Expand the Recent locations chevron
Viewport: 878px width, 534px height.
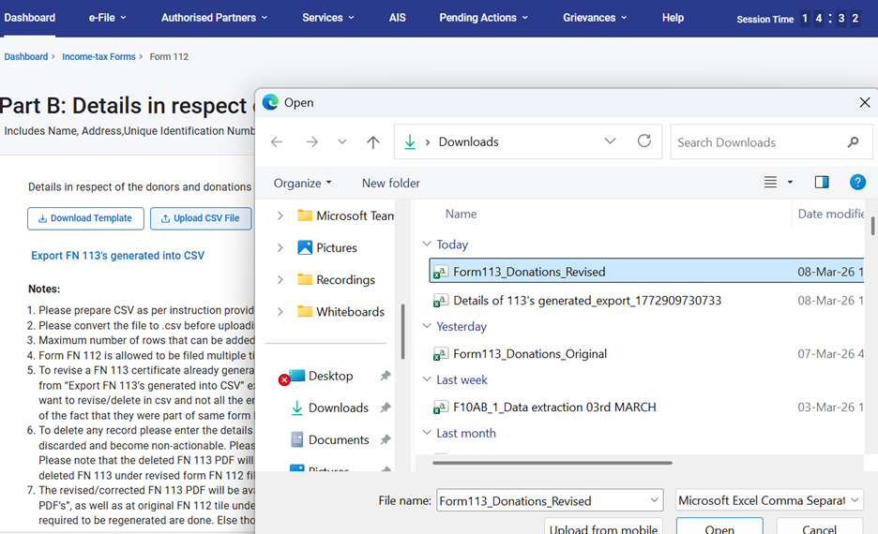pos(341,142)
